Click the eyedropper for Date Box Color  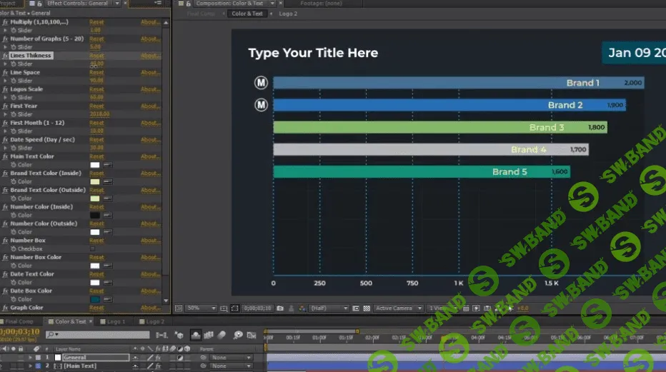click(x=108, y=299)
